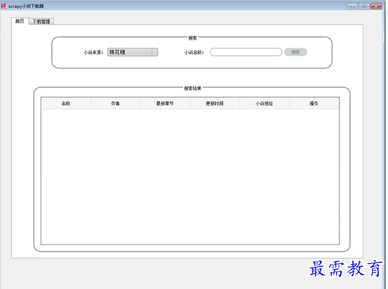Image resolution: width=388 pixels, height=289 pixels.
Task: Close the scrapy小说下载器 window
Action: click(x=376, y=6)
